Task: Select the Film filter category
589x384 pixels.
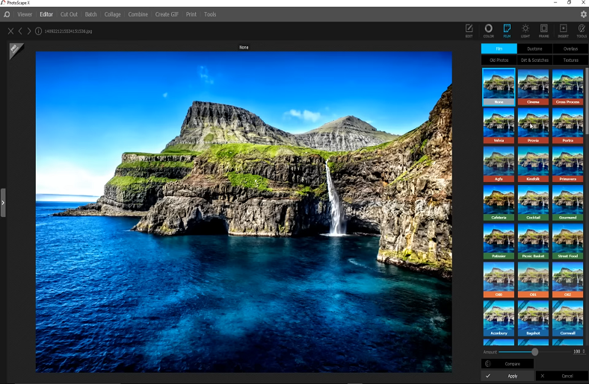Action: 499,48
